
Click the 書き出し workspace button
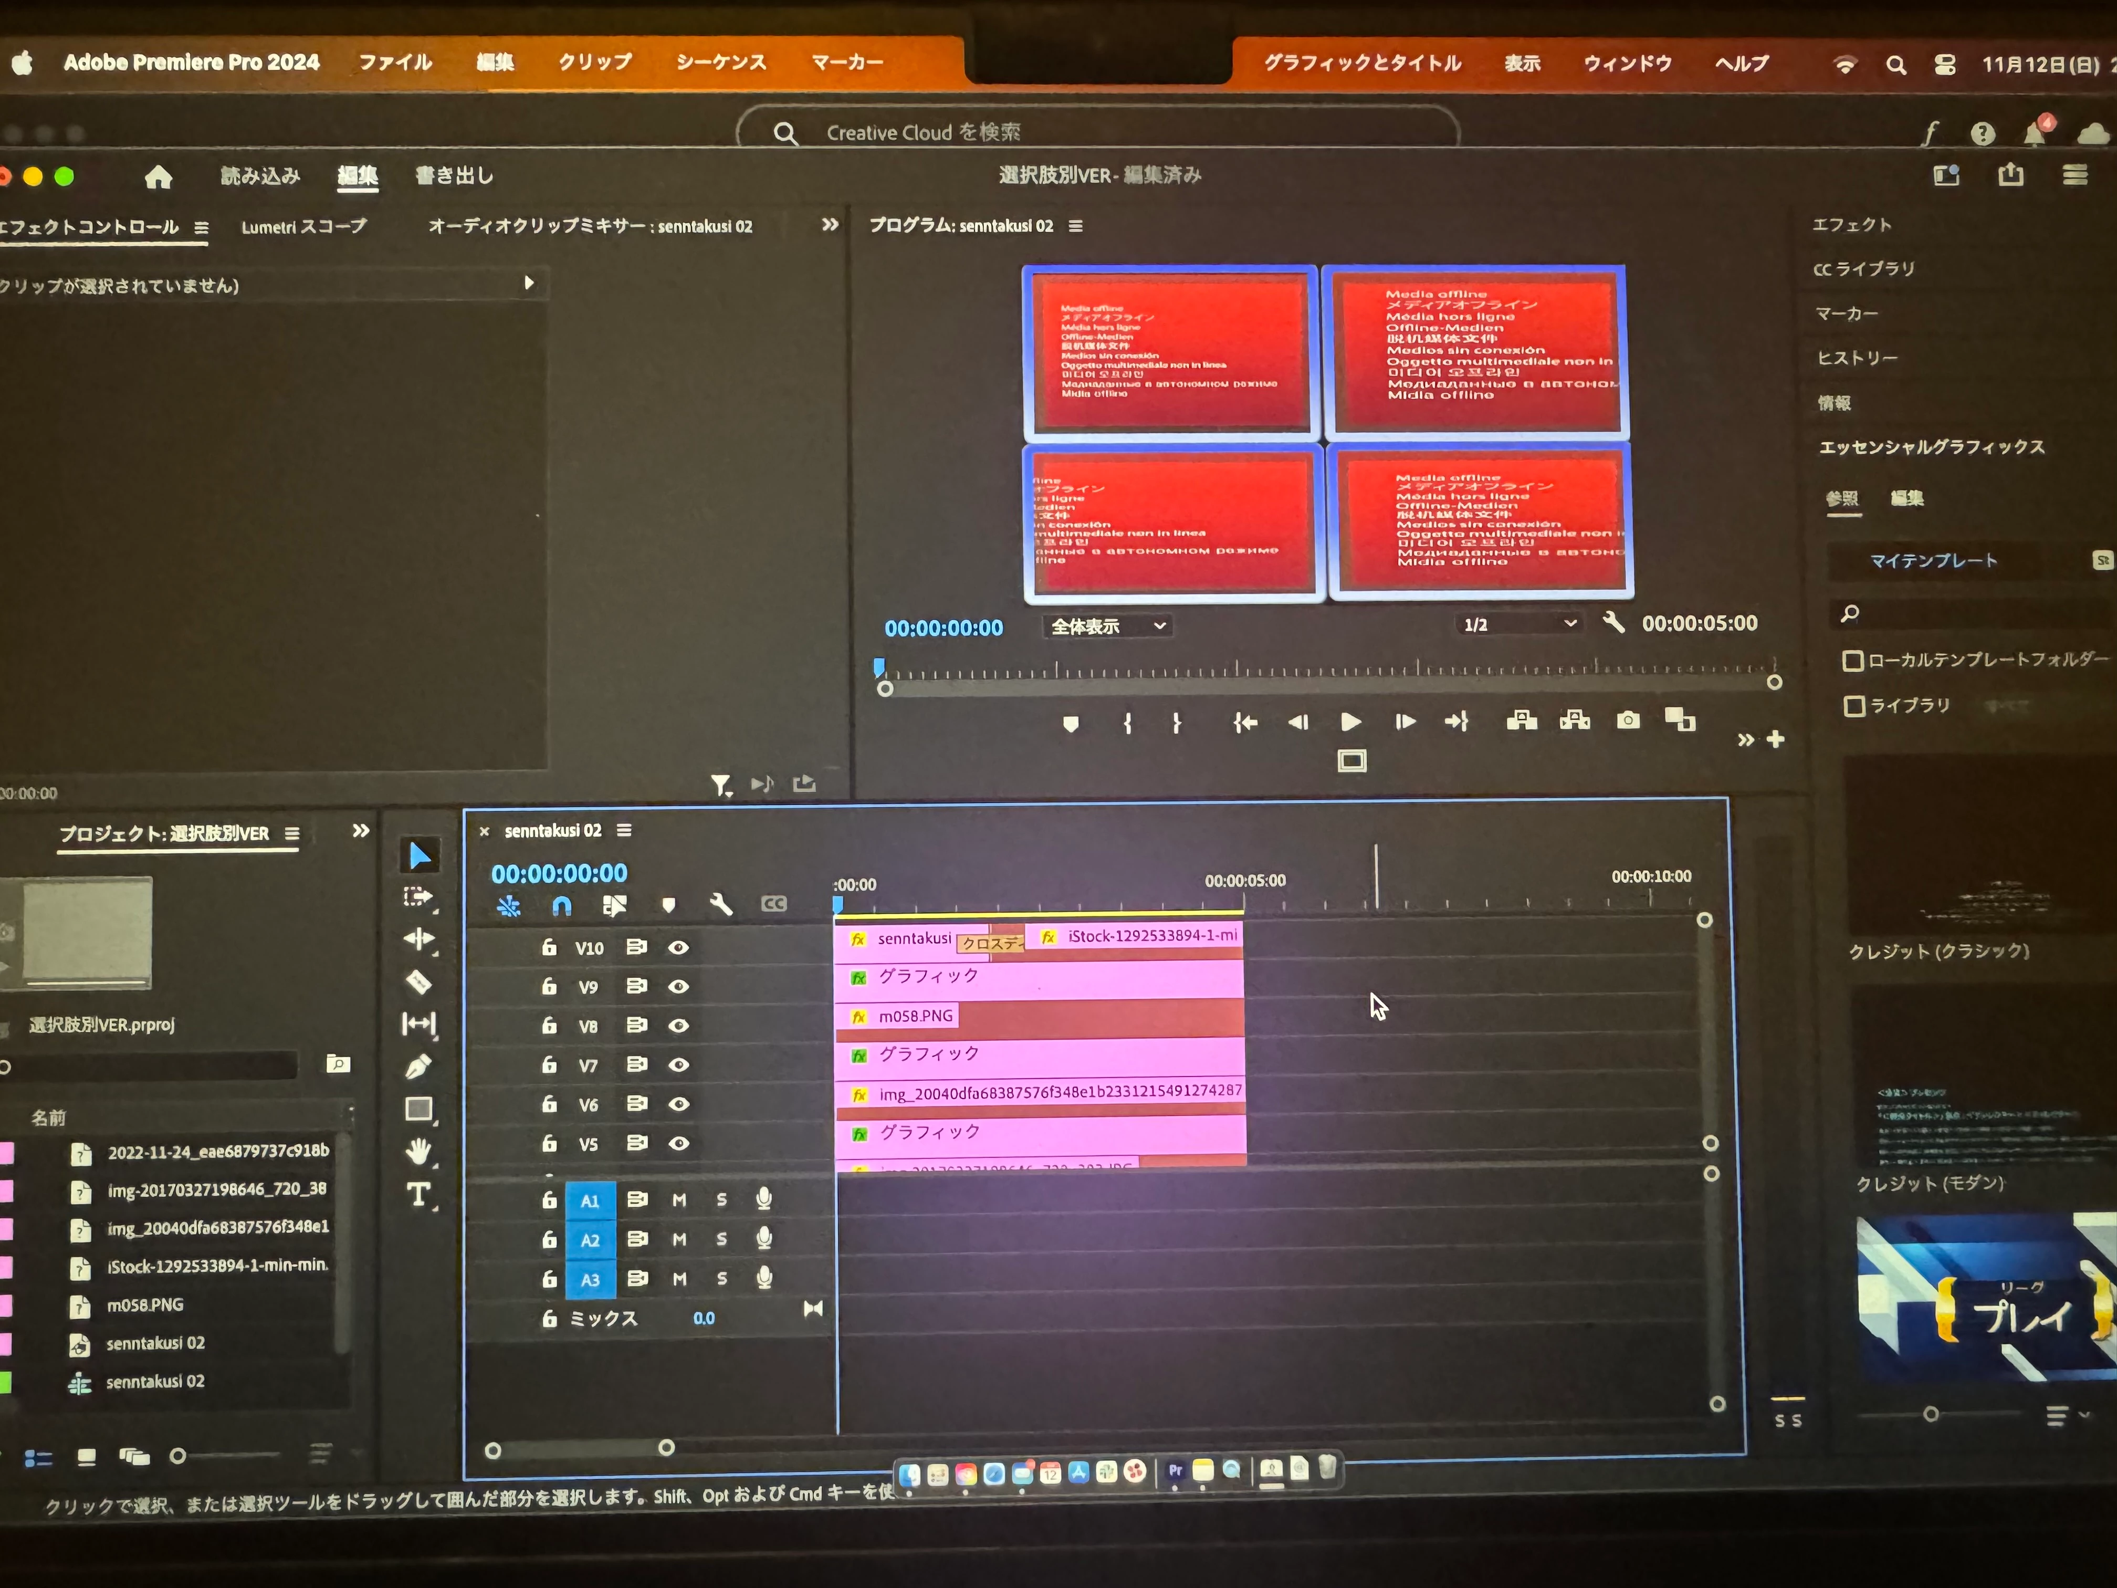tap(455, 175)
